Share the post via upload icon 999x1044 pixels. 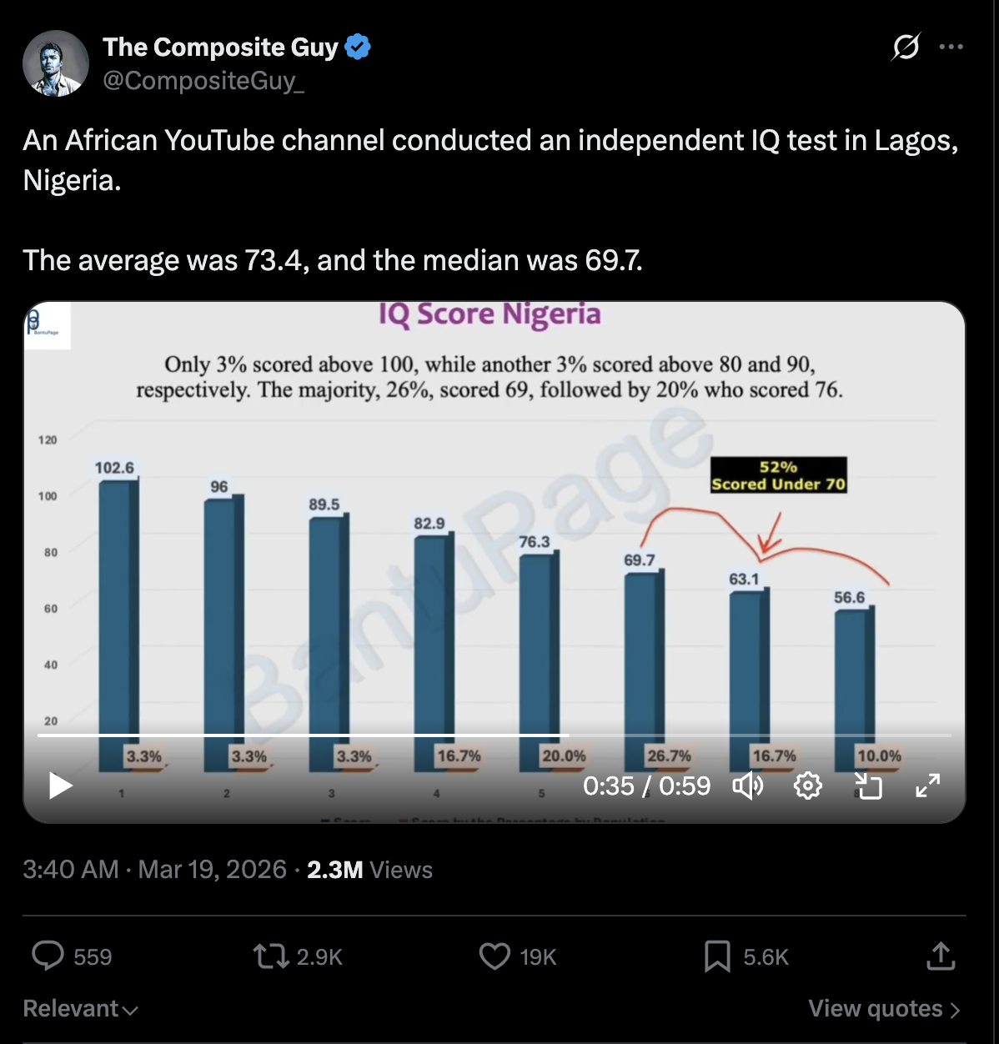(941, 956)
